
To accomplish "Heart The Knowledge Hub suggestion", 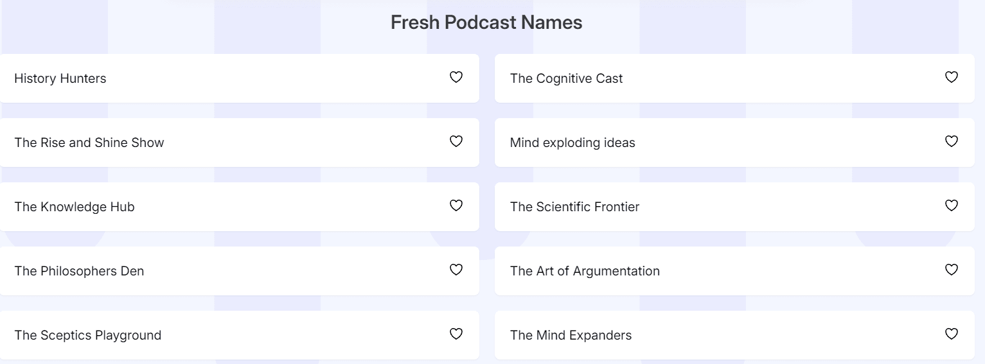I will click(x=456, y=205).
